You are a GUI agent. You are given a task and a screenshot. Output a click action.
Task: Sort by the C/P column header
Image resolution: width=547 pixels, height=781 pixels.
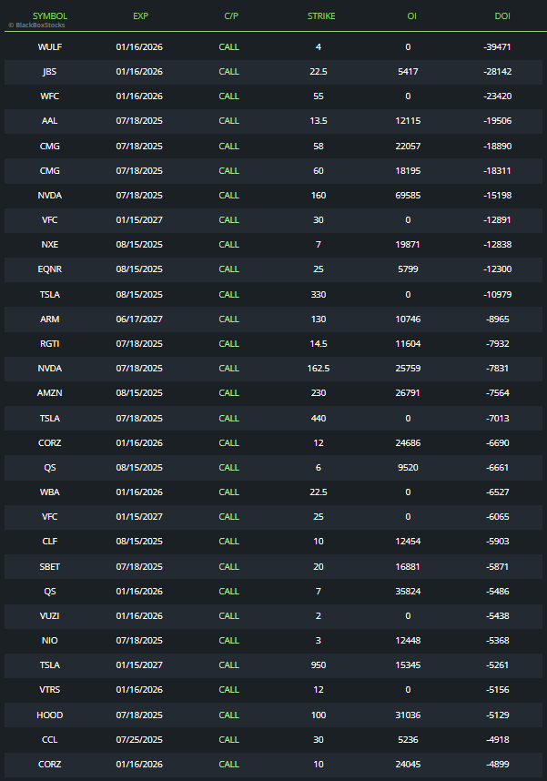[231, 16]
